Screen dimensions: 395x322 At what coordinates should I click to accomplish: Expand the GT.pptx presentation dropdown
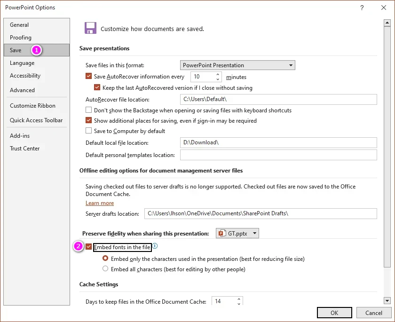(237, 233)
